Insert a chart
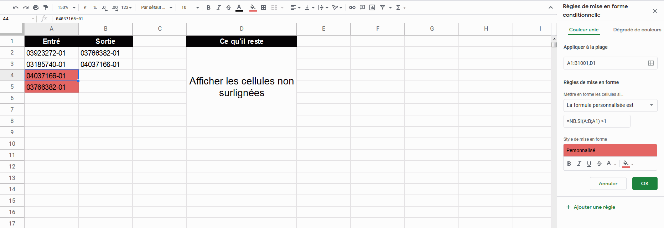Screen dimensions: 664x228 tap(372, 7)
